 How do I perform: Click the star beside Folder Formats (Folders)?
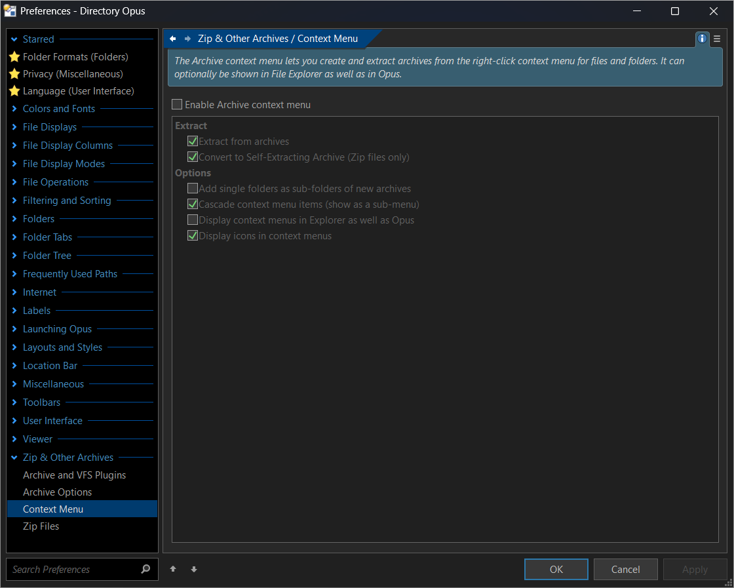tap(14, 57)
